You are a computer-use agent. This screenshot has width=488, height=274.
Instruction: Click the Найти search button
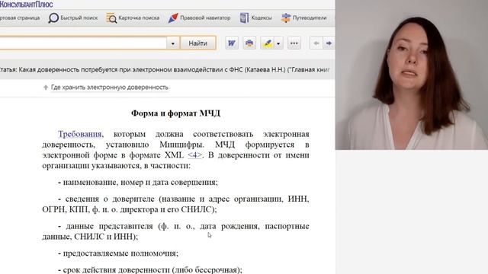(x=198, y=43)
